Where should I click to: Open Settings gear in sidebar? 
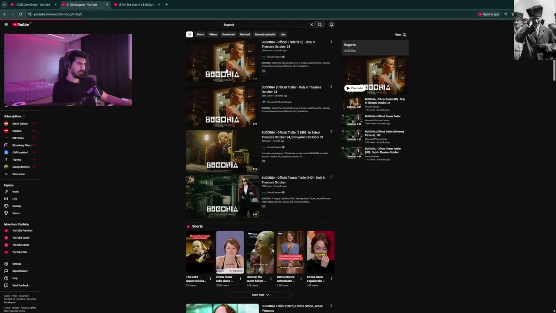pyautogui.click(x=6, y=264)
